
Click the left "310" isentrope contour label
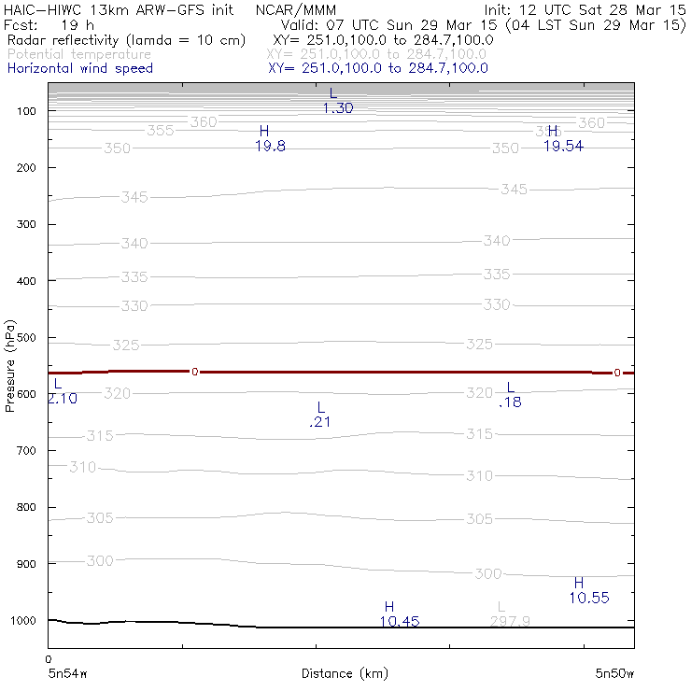[x=83, y=467]
